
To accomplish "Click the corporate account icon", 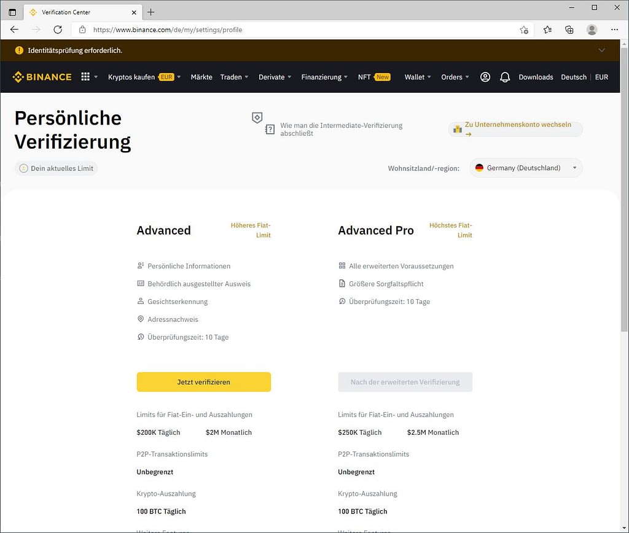I will [457, 129].
